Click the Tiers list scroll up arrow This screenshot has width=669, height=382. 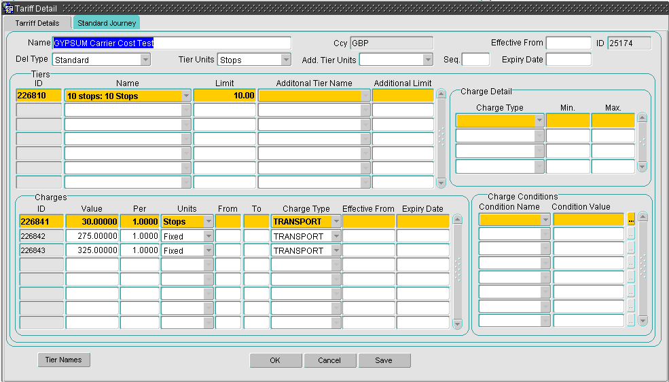(441, 94)
